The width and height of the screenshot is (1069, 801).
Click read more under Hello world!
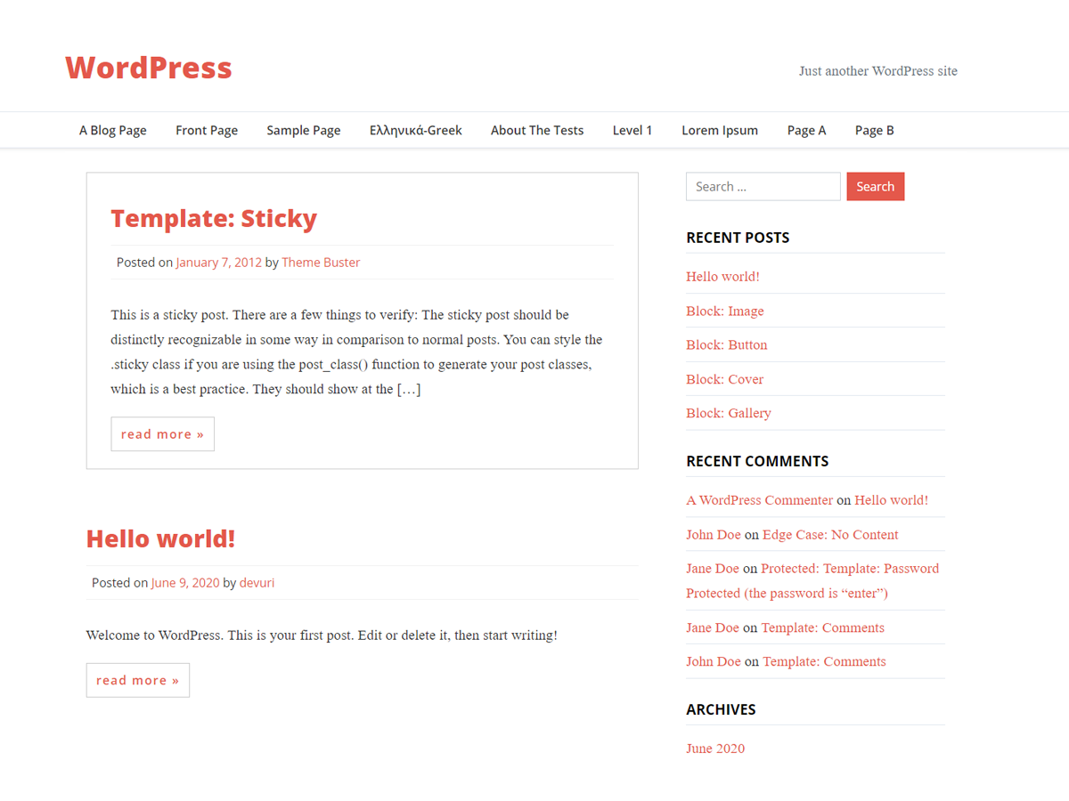(137, 679)
